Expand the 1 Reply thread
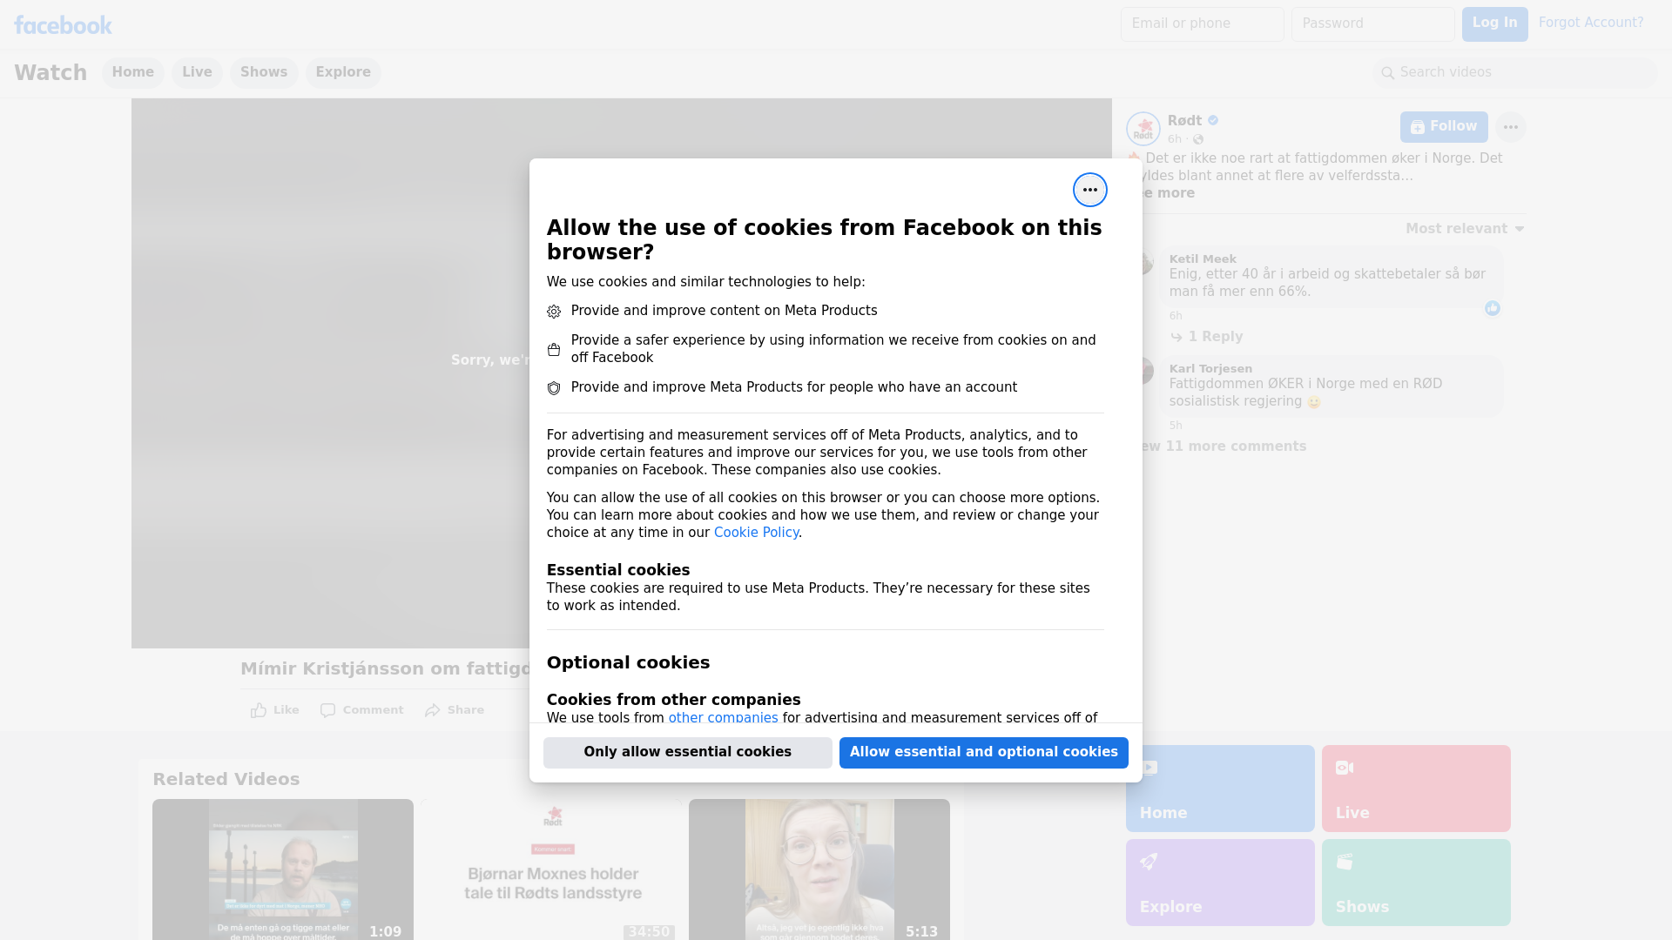 click(x=1215, y=337)
